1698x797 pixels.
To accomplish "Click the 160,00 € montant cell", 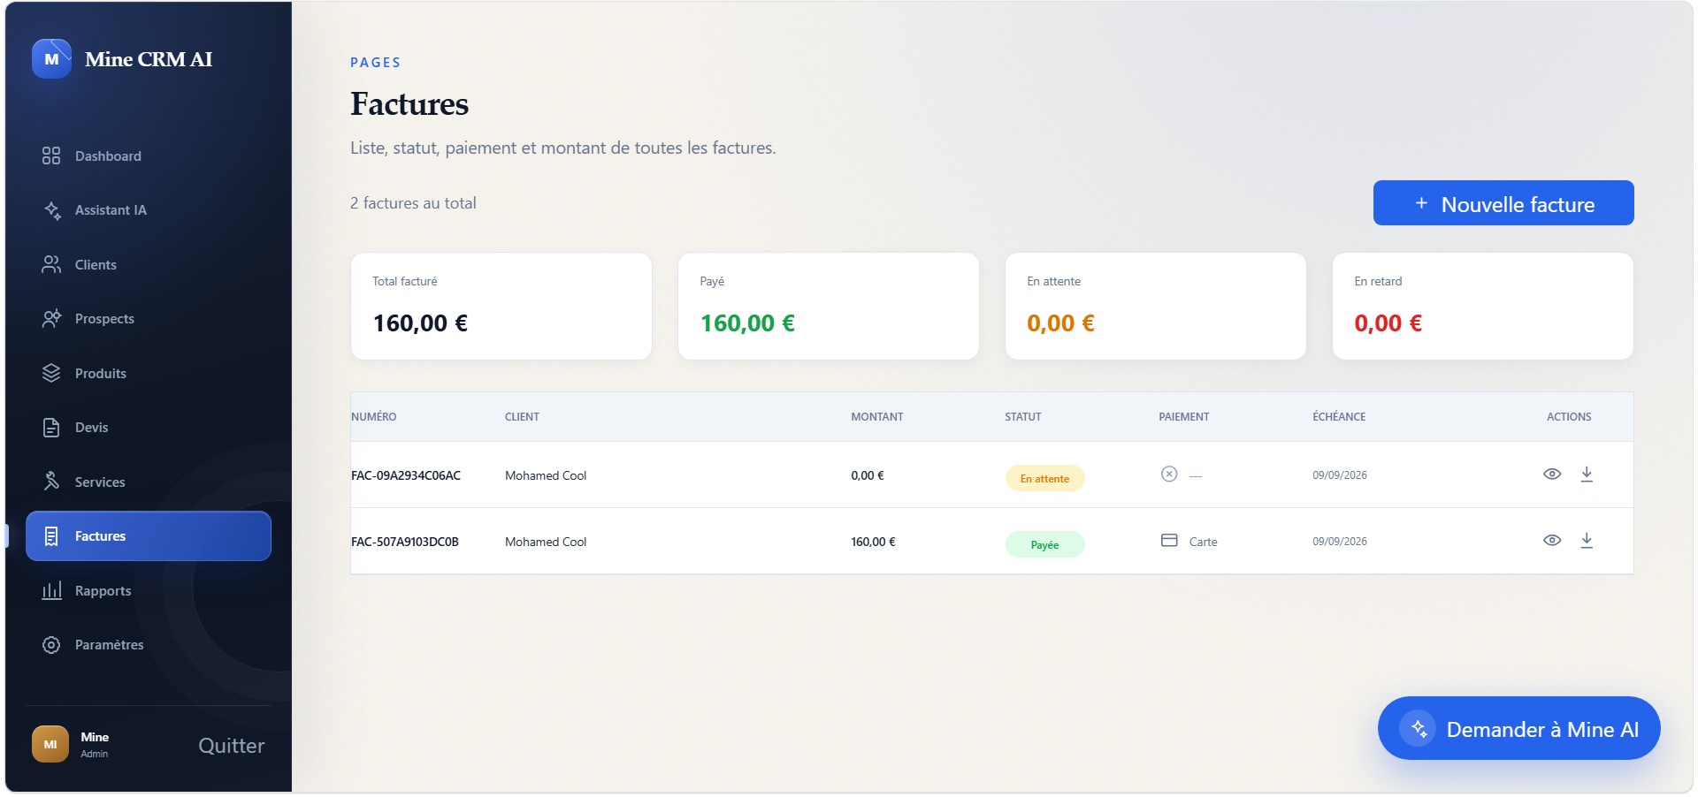I will [x=873, y=542].
